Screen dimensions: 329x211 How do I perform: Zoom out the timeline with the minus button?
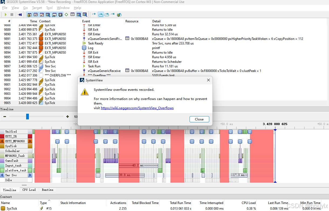pos(4,116)
